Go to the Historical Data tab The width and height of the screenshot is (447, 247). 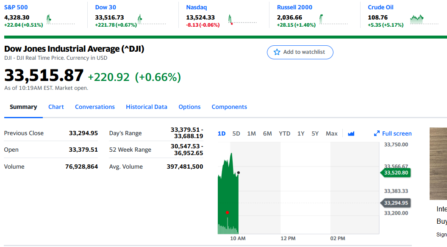click(x=147, y=107)
